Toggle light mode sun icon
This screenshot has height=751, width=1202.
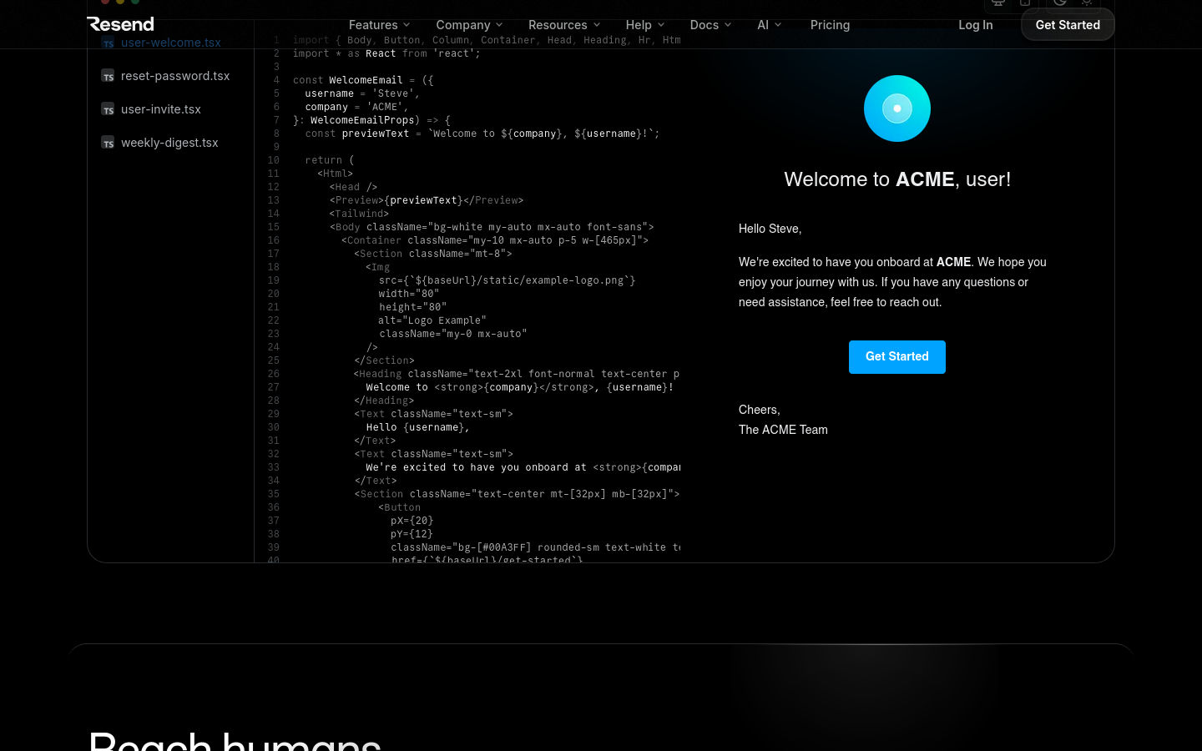(x=1087, y=3)
